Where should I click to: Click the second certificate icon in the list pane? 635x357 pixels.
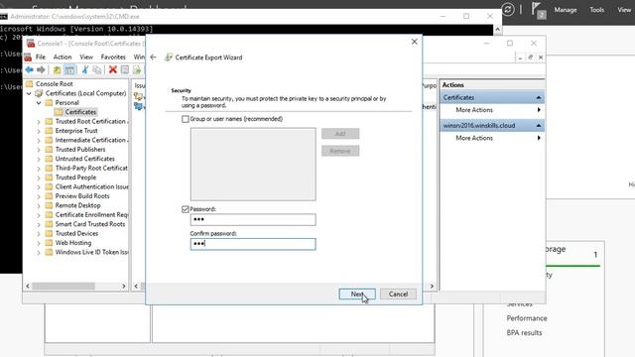(139, 106)
